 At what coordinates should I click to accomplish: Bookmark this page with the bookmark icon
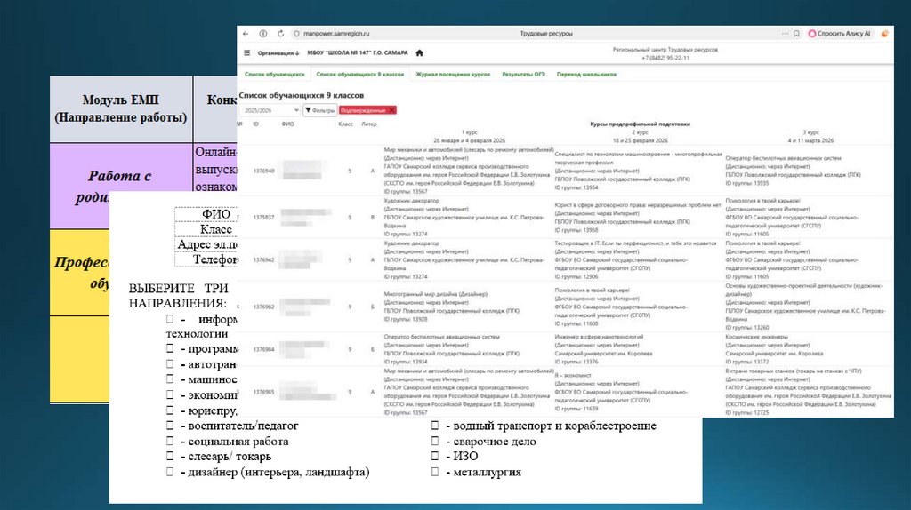point(796,34)
